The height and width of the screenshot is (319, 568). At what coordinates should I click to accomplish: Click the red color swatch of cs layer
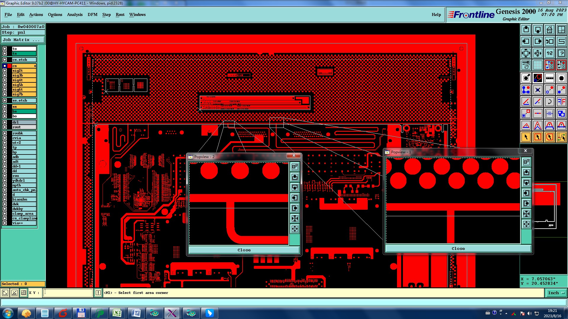pyautogui.click(x=9, y=66)
